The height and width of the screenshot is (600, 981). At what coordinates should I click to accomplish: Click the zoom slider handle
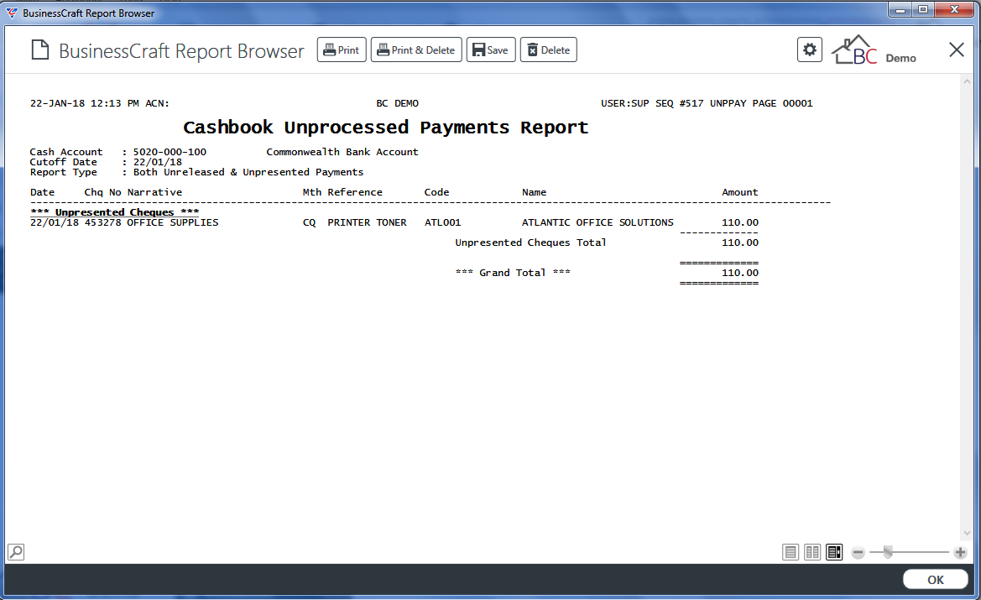click(888, 552)
